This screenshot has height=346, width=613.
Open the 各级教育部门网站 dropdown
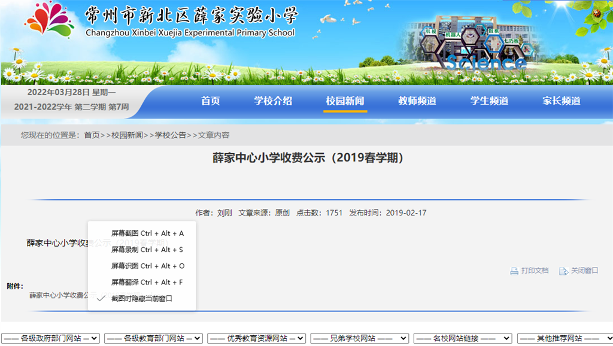click(x=154, y=338)
